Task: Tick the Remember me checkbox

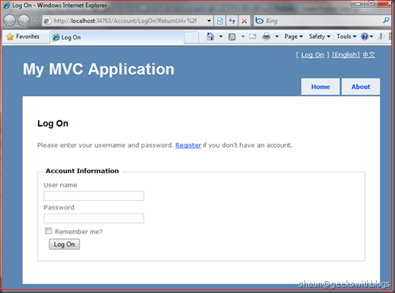Action: click(48, 231)
